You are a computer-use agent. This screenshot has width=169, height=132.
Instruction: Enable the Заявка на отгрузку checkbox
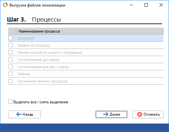coord(10,45)
